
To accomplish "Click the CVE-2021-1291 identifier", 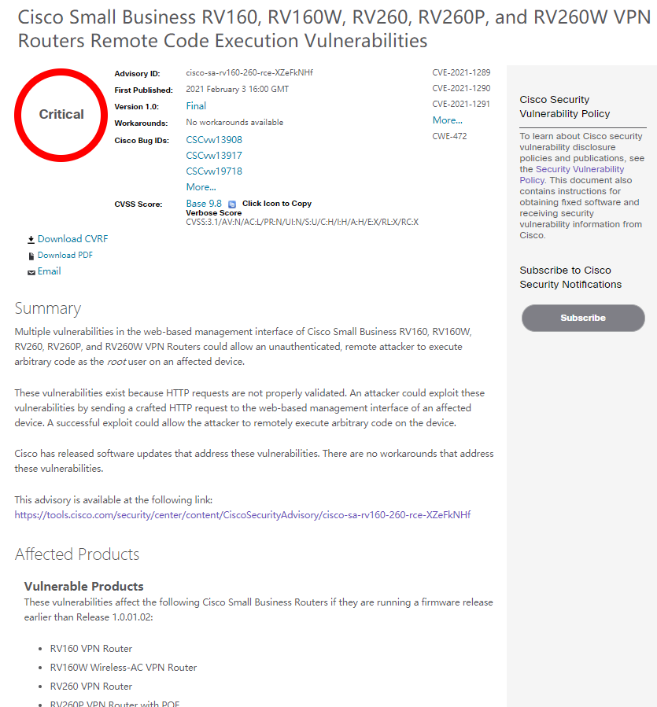I will tap(461, 104).
